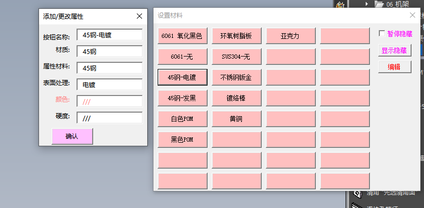Viewport: 424px width, 208px height.
Task: Click the empty button below 黄铜
Action: (237, 140)
